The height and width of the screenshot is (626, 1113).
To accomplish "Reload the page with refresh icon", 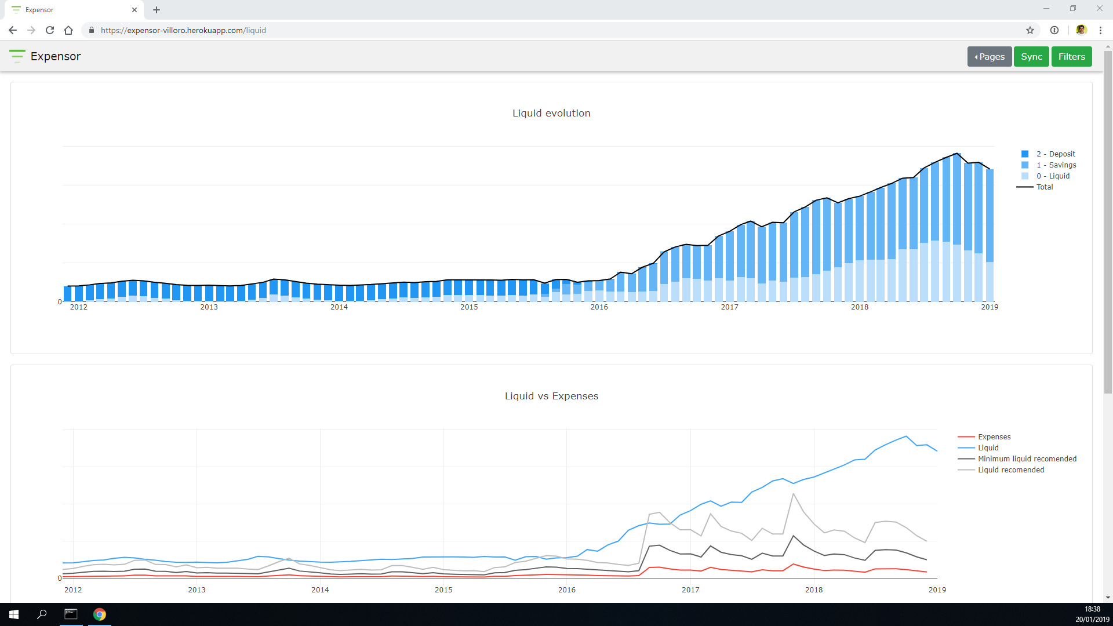I will pos(50,30).
